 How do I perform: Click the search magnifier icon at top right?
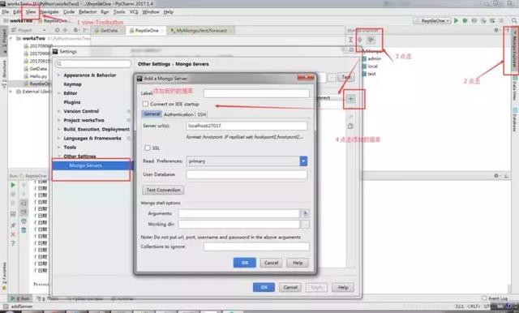(x=514, y=20)
